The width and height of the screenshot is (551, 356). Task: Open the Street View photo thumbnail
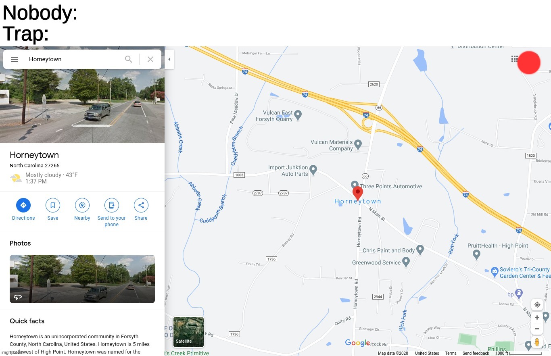82,279
